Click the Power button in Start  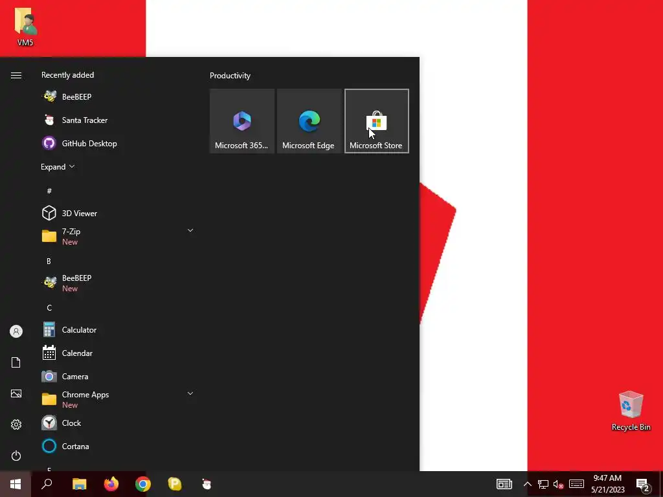pos(16,456)
